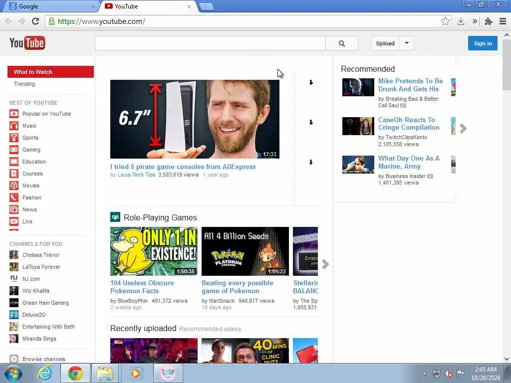This screenshot has height=383, width=511.
Task: Show hidden toolbar items via the double chevron
Action: tap(475, 21)
